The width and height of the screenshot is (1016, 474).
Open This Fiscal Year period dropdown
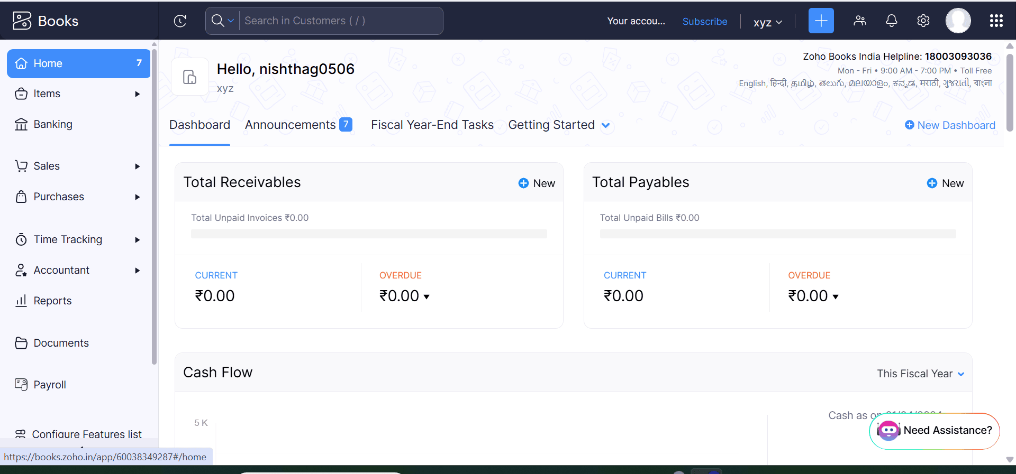pyautogui.click(x=921, y=374)
